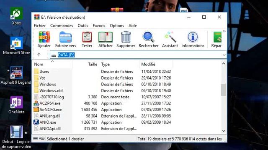Open the Commandes menu
This screenshot has width=268, height=150.
click(62, 26)
